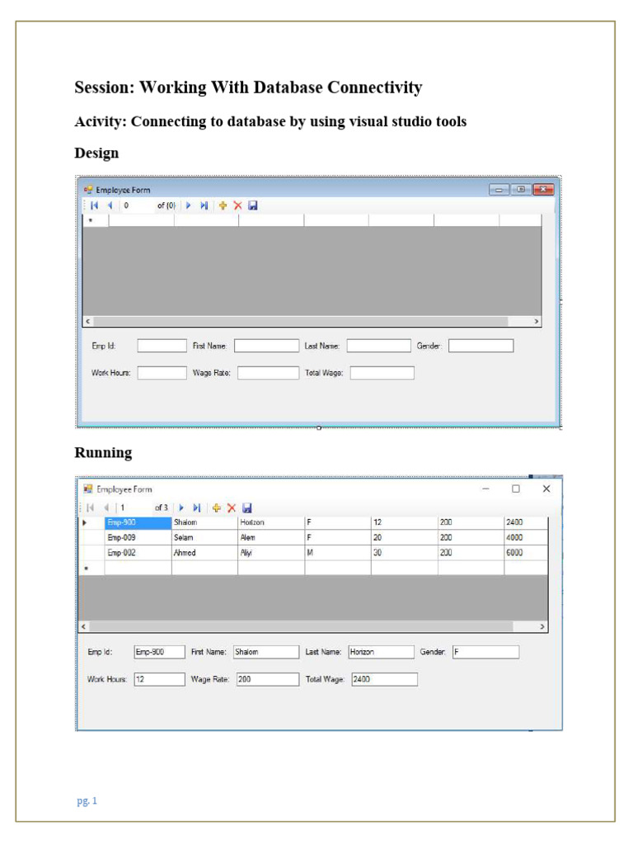Click Total Wage field containing 2400
This screenshot has width=633, height=845.
pyautogui.click(x=384, y=679)
